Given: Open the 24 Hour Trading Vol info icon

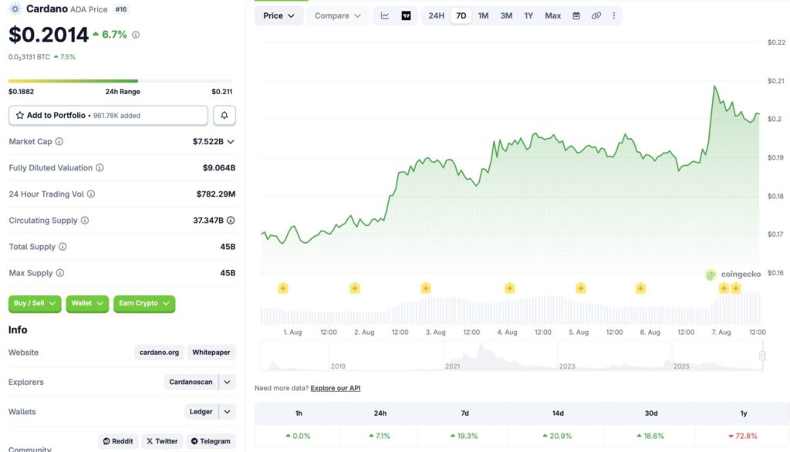Looking at the screenshot, I should tap(91, 194).
